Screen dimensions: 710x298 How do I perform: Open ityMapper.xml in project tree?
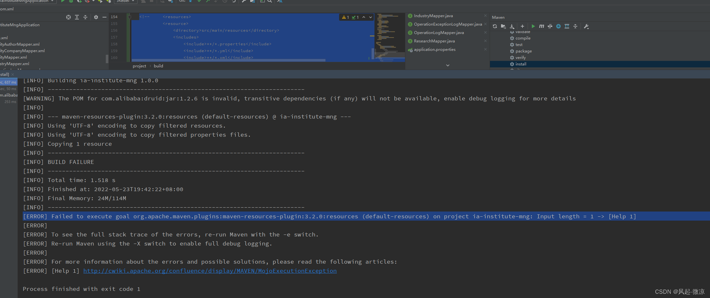(x=13, y=57)
